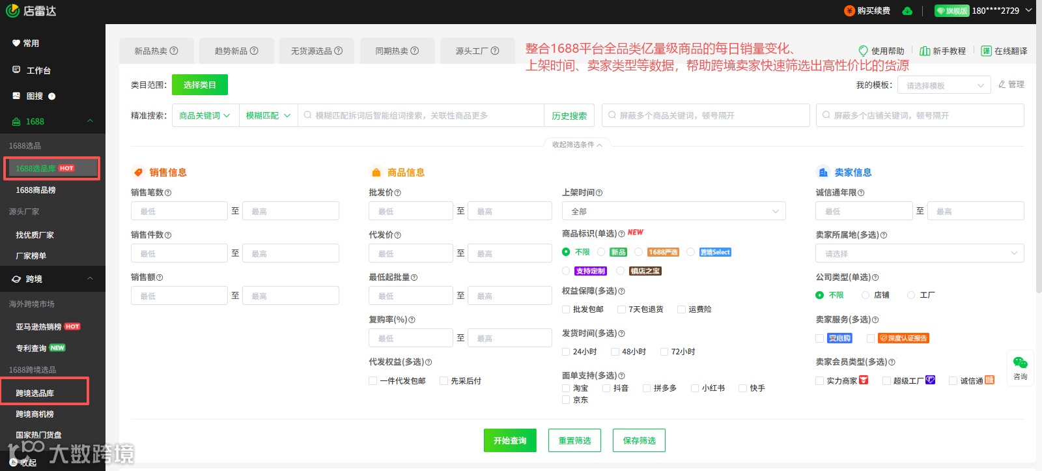Click the help icon next to 销售笔数

point(168,193)
